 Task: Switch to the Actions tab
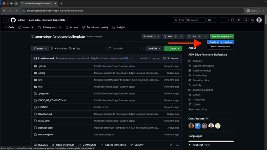72,27
